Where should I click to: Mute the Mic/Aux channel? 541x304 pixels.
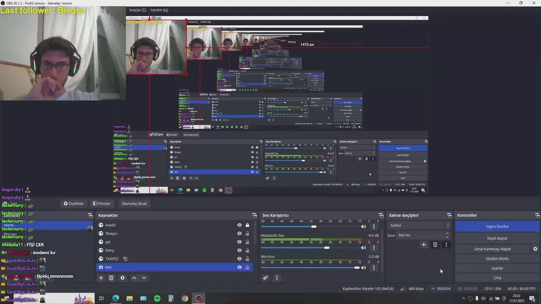[x=363, y=268]
